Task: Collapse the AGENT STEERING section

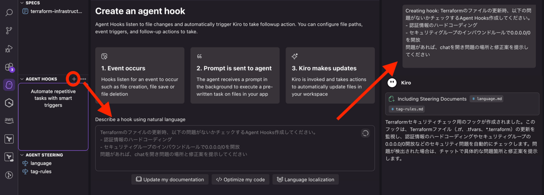Action: [22, 155]
